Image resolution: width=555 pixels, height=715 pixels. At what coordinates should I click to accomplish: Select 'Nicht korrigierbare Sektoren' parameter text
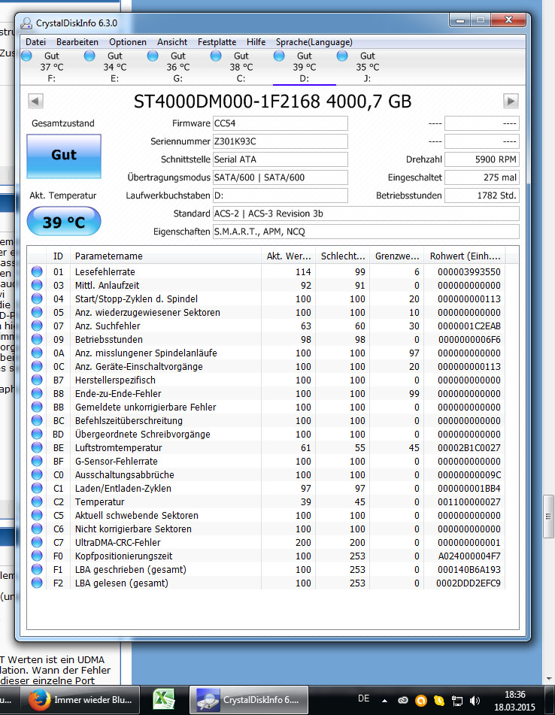(x=133, y=529)
